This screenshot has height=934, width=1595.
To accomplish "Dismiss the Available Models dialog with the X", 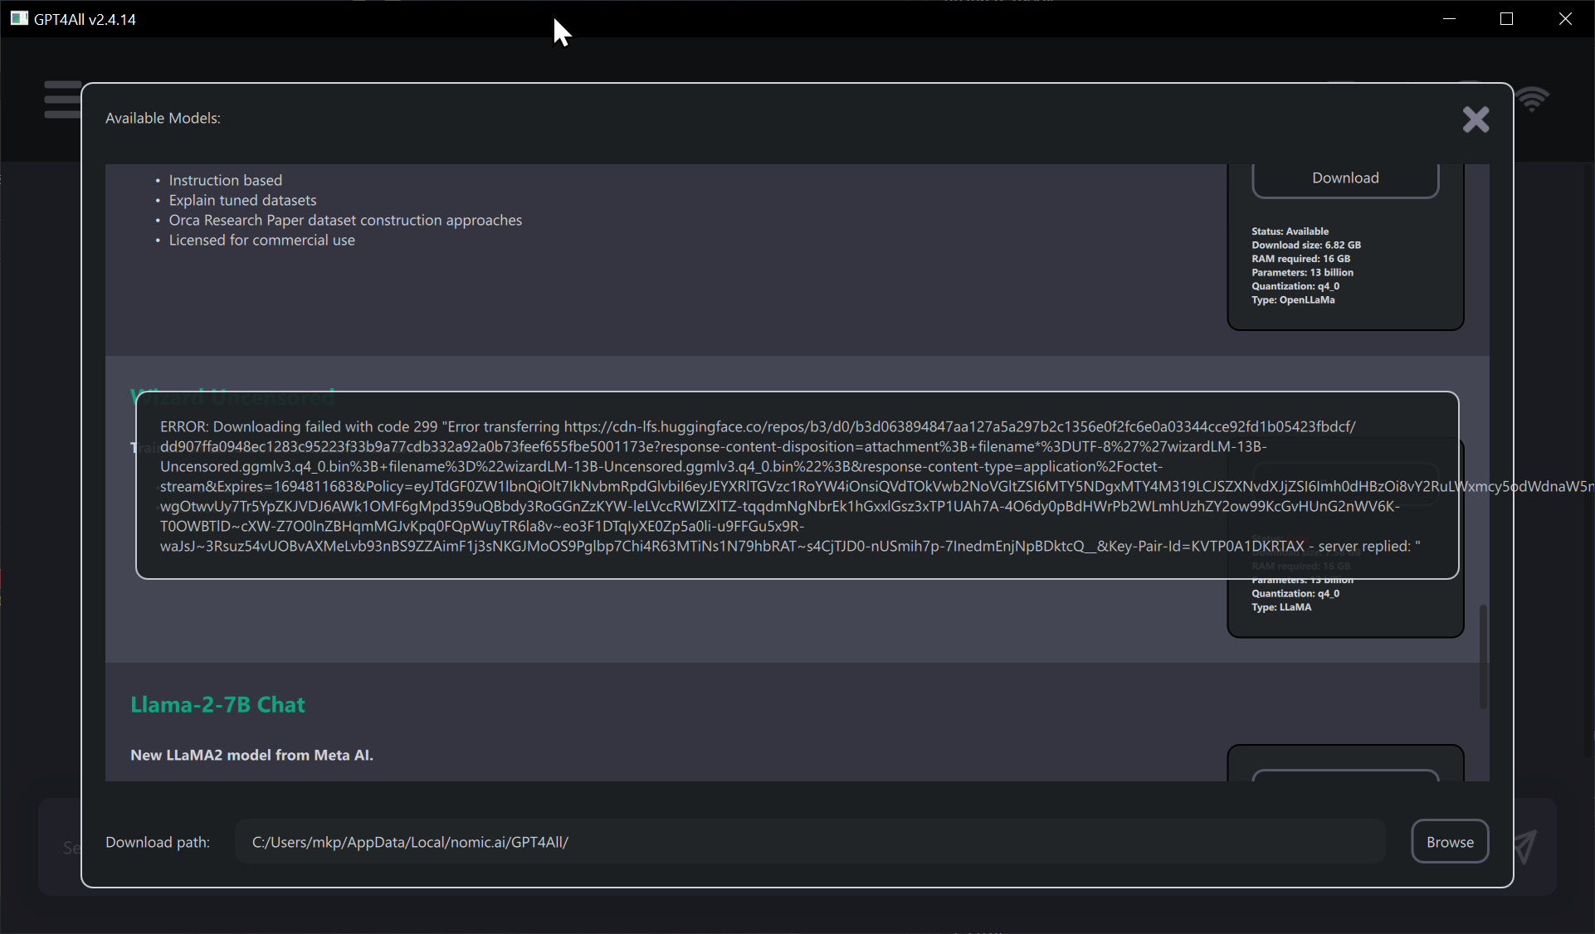I will 1476,119.
